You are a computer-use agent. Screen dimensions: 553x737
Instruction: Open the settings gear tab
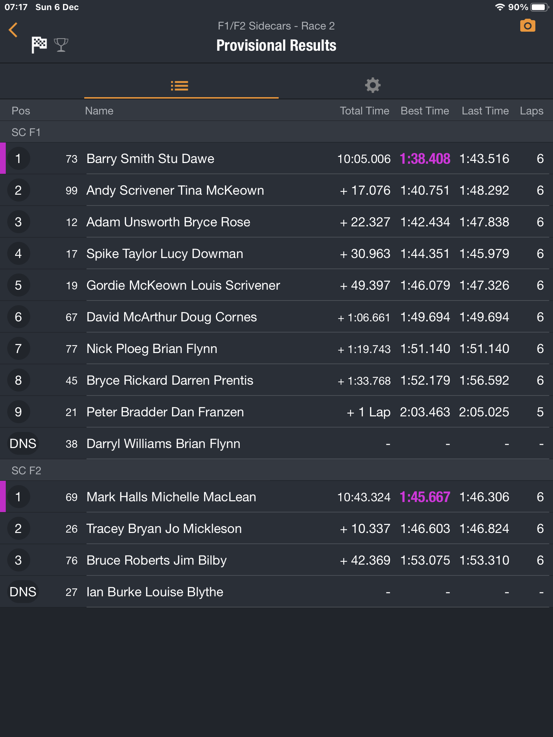click(x=373, y=86)
